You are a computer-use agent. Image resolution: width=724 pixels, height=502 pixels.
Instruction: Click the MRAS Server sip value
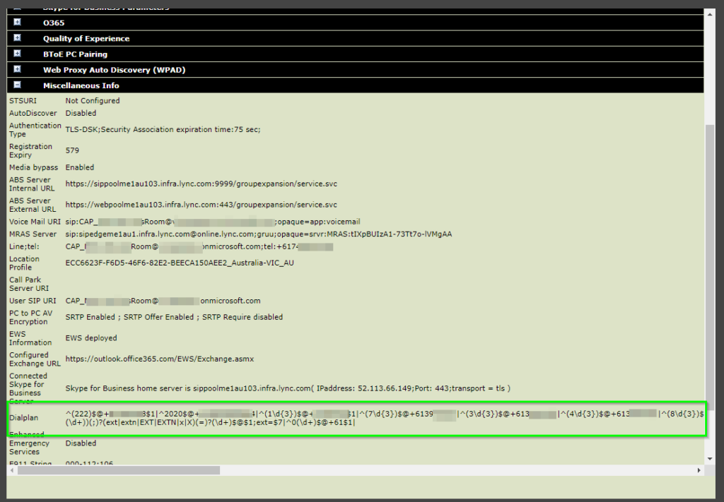pyautogui.click(x=259, y=234)
